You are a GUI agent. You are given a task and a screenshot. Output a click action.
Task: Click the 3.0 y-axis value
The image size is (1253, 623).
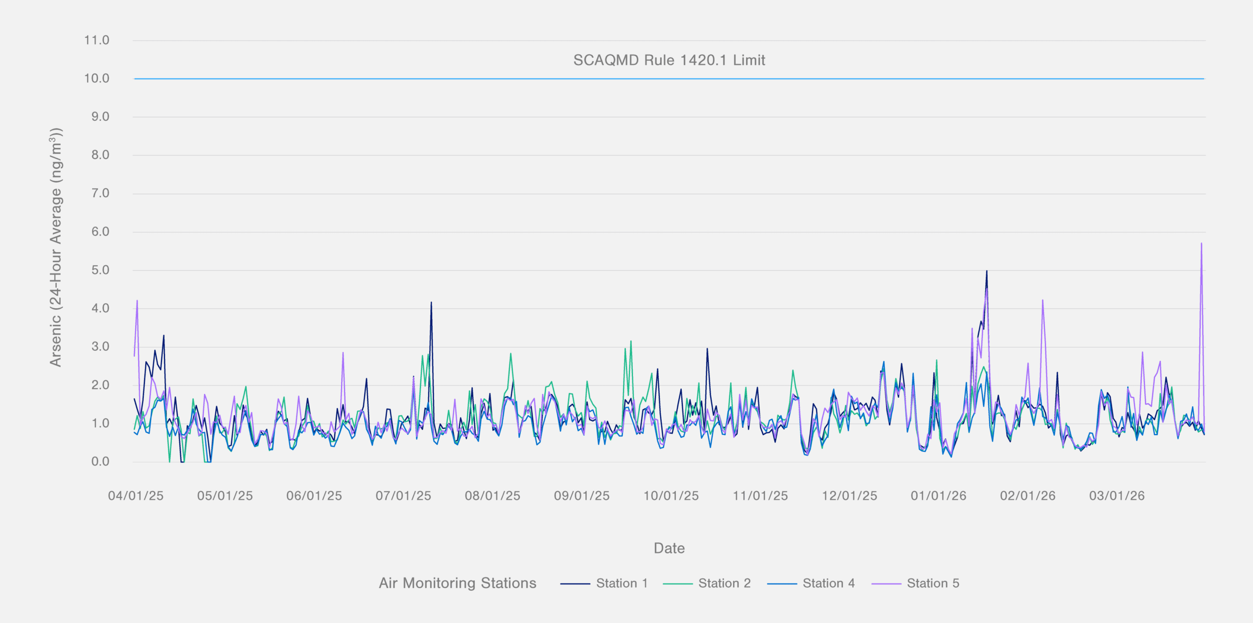[100, 346]
